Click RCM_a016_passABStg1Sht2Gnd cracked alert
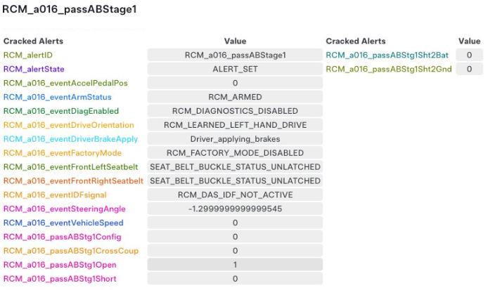The image size is (488, 290). (x=389, y=69)
